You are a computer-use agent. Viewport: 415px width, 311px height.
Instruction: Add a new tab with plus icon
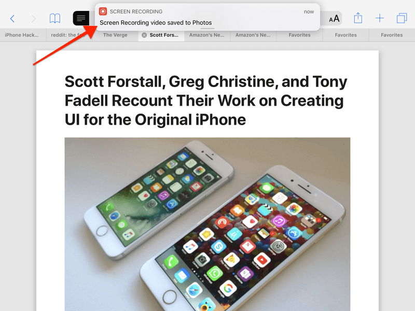pos(380,18)
